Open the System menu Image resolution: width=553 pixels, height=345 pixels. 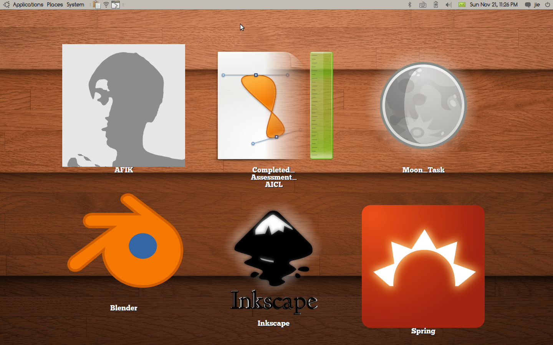coord(75,5)
